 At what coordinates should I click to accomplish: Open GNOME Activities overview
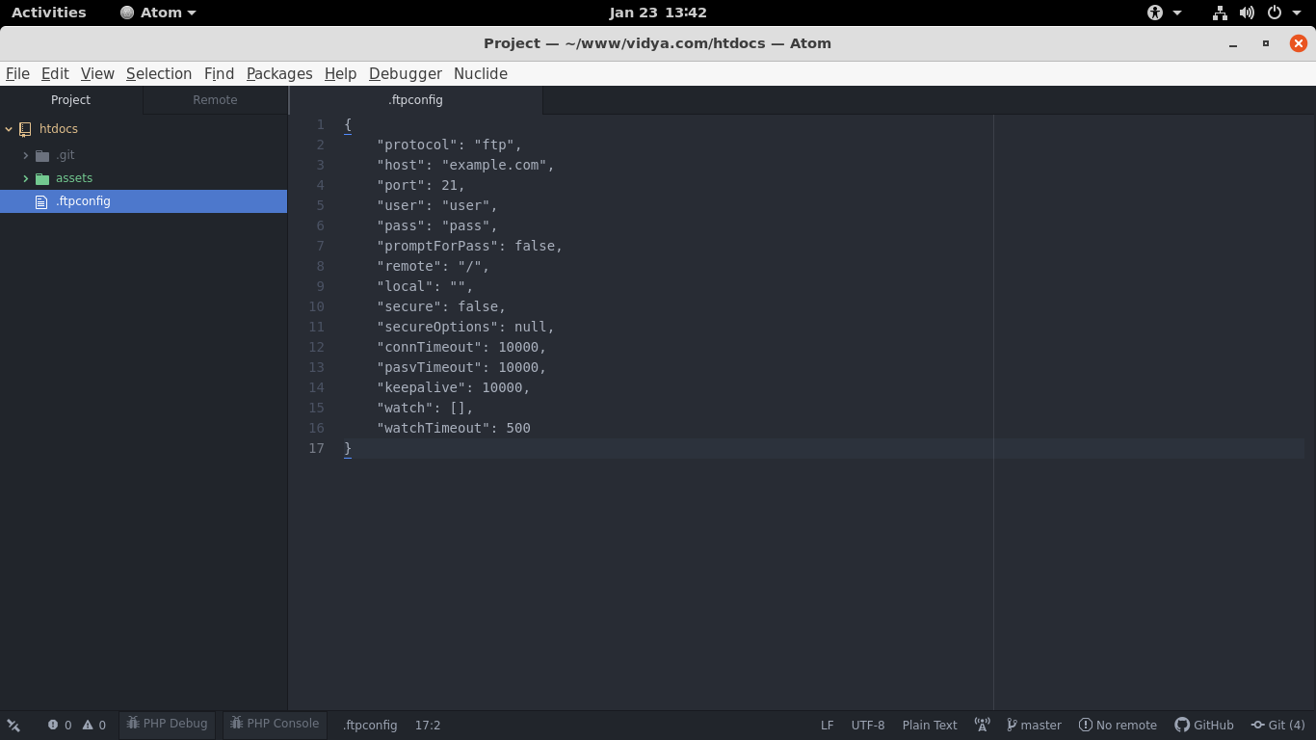click(49, 13)
